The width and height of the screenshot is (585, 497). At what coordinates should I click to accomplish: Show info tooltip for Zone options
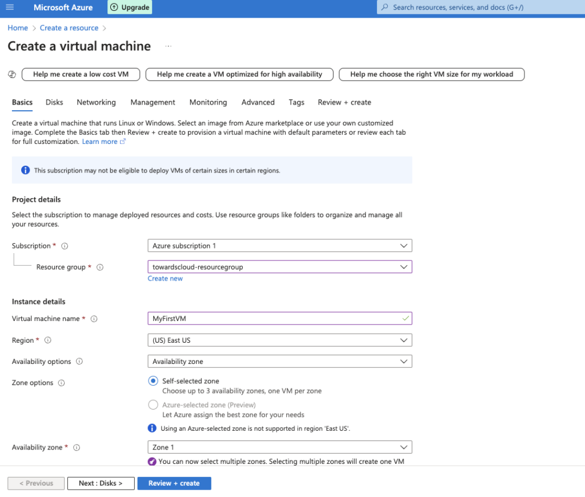click(62, 383)
